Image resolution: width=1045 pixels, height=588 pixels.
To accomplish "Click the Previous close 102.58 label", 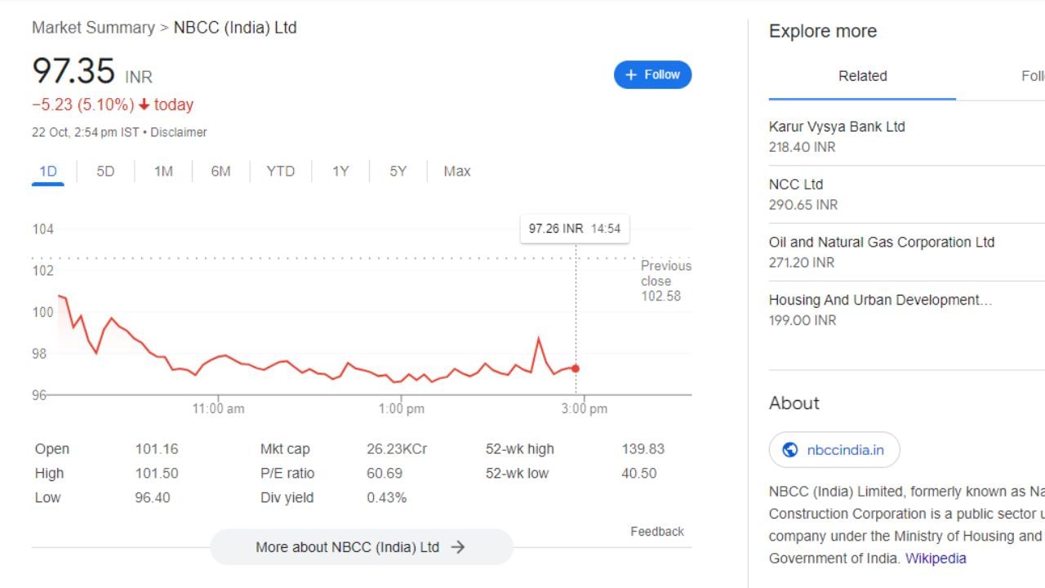I will click(665, 281).
